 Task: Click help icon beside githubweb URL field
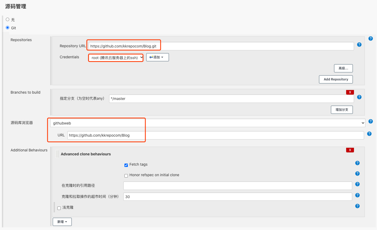tap(369, 134)
